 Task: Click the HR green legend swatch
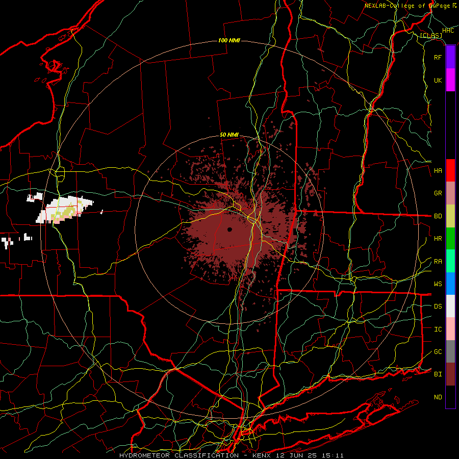point(450,239)
